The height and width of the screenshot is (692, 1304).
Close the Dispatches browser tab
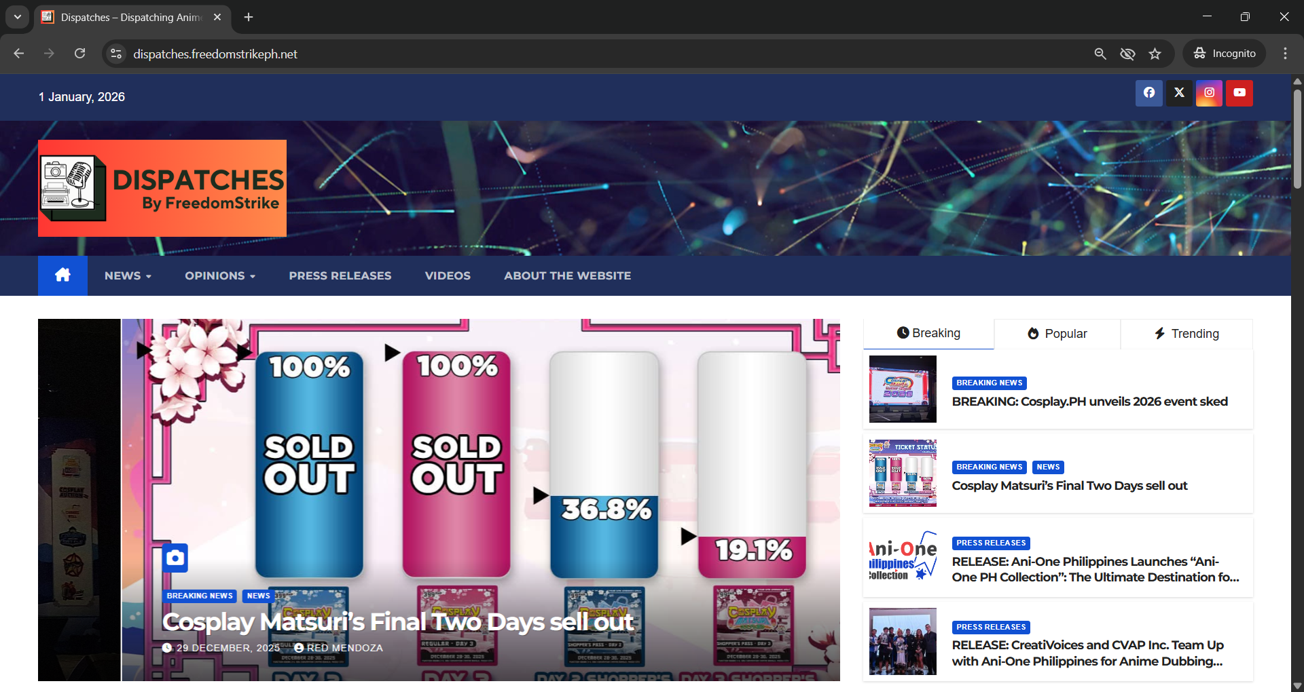click(217, 17)
